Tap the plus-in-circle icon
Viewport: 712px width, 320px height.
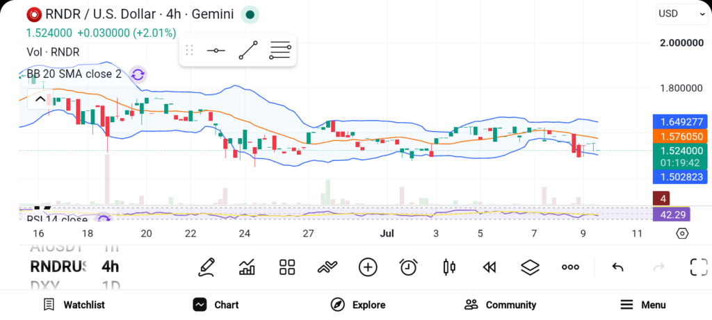[368, 267]
